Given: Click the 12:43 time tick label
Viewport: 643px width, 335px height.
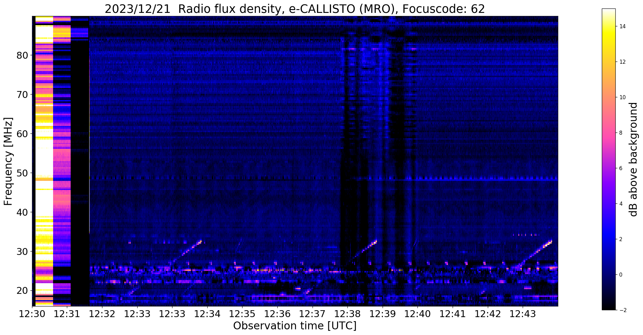Looking at the screenshot, I should (523, 314).
